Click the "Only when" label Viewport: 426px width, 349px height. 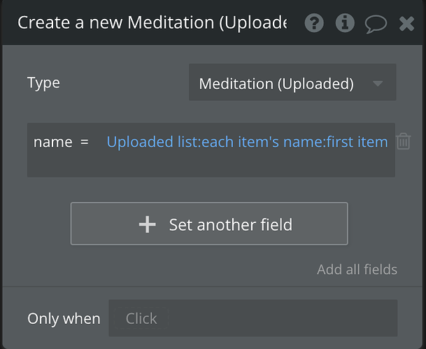tap(64, 319)
